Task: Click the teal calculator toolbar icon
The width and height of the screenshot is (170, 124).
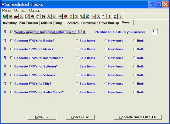Action: (x=5, y=16)
